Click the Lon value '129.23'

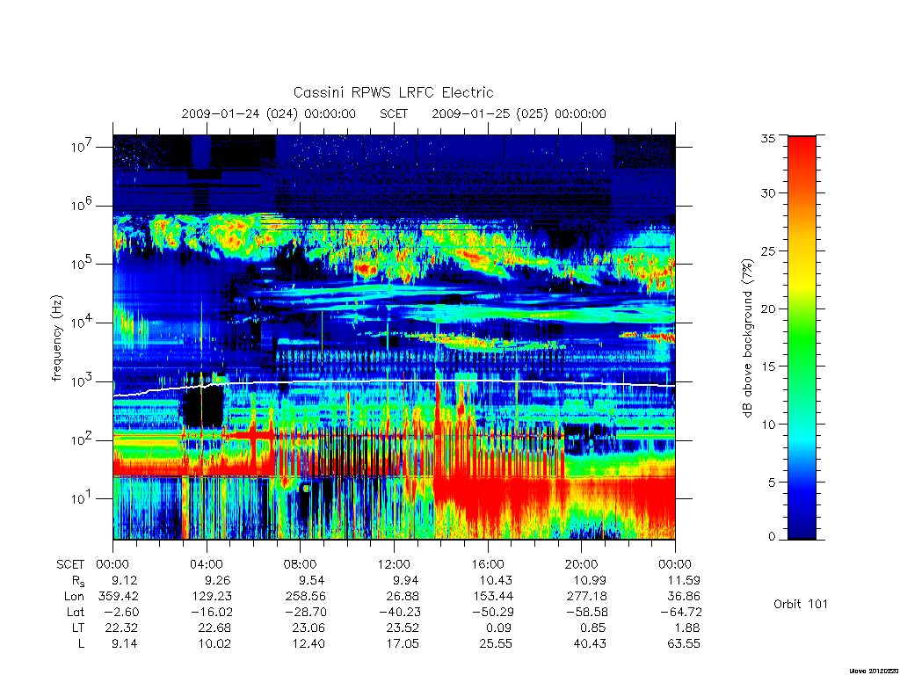(x=212, y=597)
